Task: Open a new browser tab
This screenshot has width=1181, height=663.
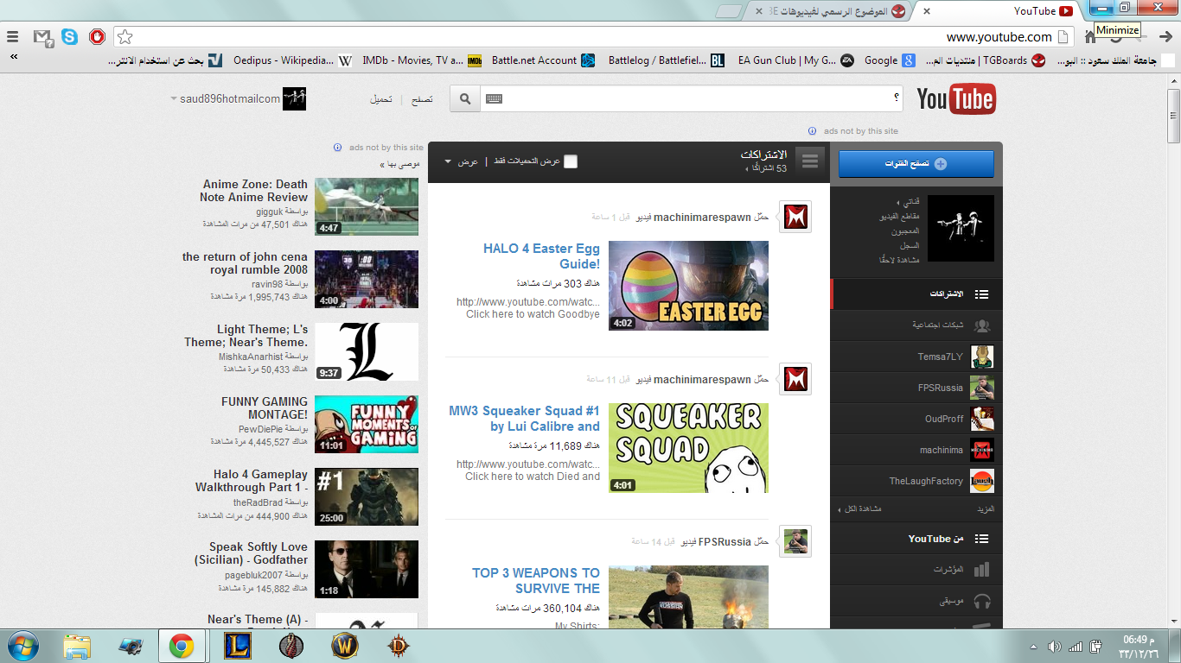Action: (x=730, y=11)
